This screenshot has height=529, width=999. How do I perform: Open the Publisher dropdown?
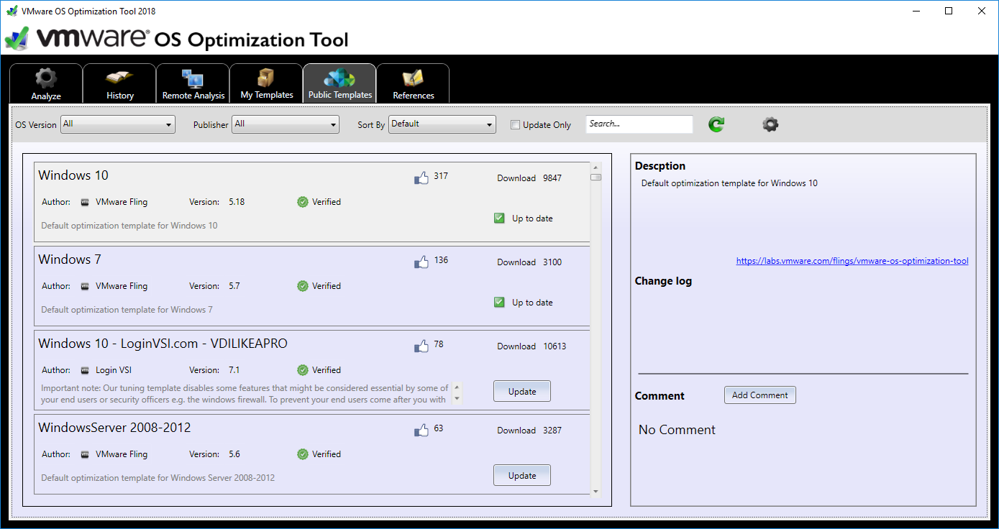point(286,124)
